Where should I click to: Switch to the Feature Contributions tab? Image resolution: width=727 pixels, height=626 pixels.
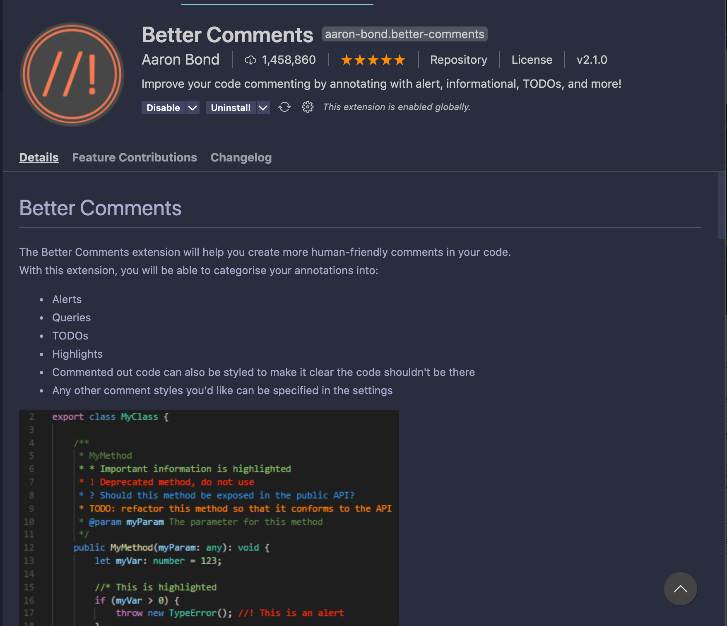click(135, 157)
